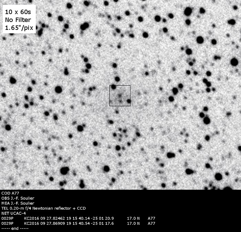Click the 'TEL 0.20-m f/4 Newtonian reflector + CCD' line

(x=43, y=208)
